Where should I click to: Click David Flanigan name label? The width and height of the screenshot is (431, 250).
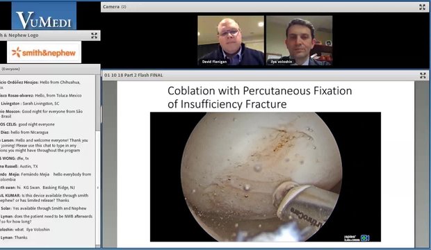coord(214,62)
